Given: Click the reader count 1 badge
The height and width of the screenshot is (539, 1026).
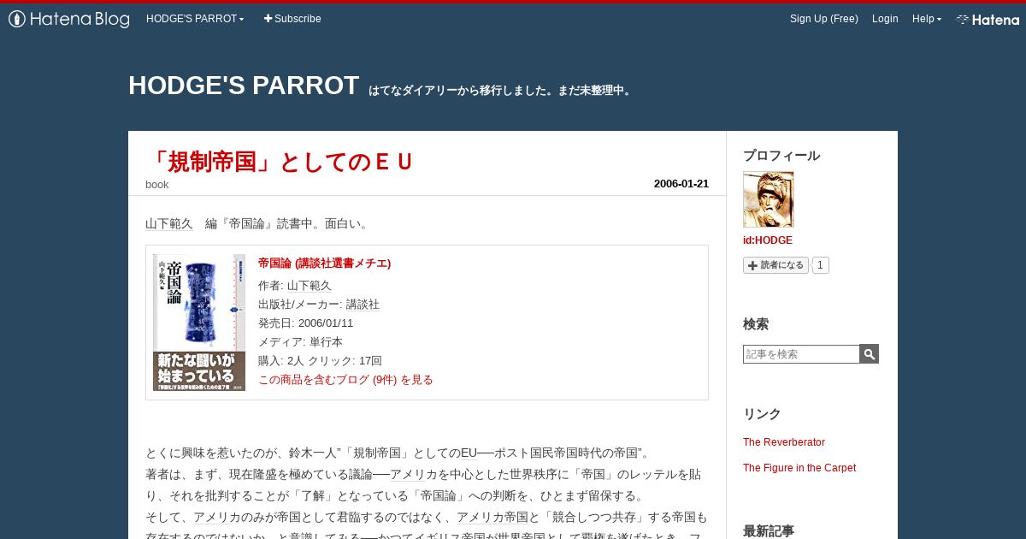Looking at the screenshot, I should pyautogui.click(x=820, y=265).
